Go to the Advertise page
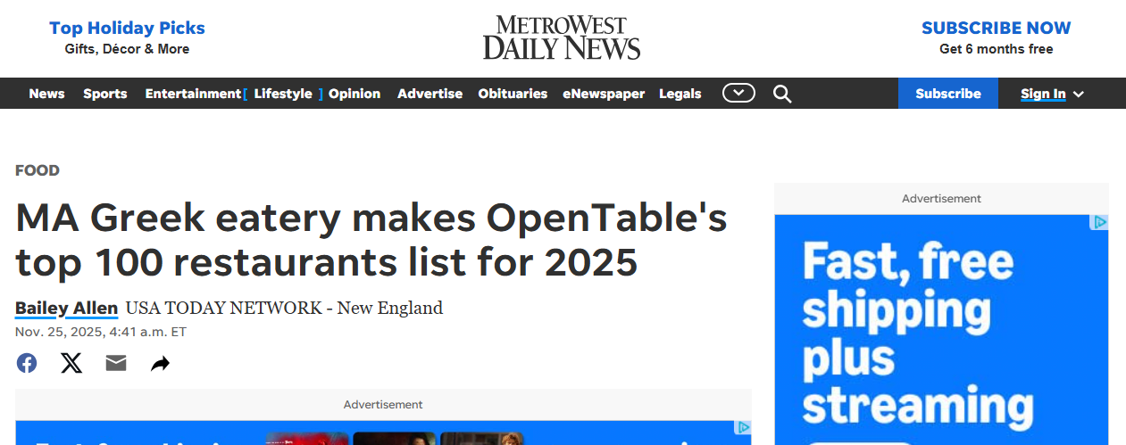 [430, 94]
